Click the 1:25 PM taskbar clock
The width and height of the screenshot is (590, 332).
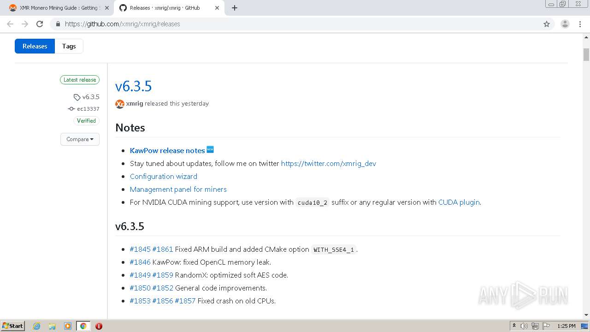click(566, 326)
